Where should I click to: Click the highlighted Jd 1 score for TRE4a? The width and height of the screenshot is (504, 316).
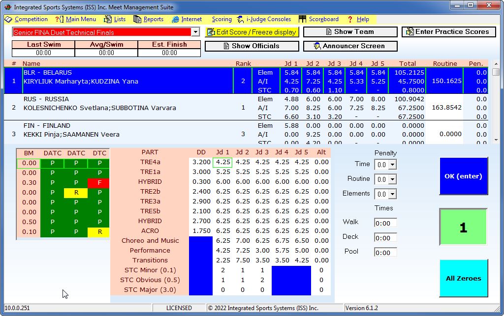222,162
